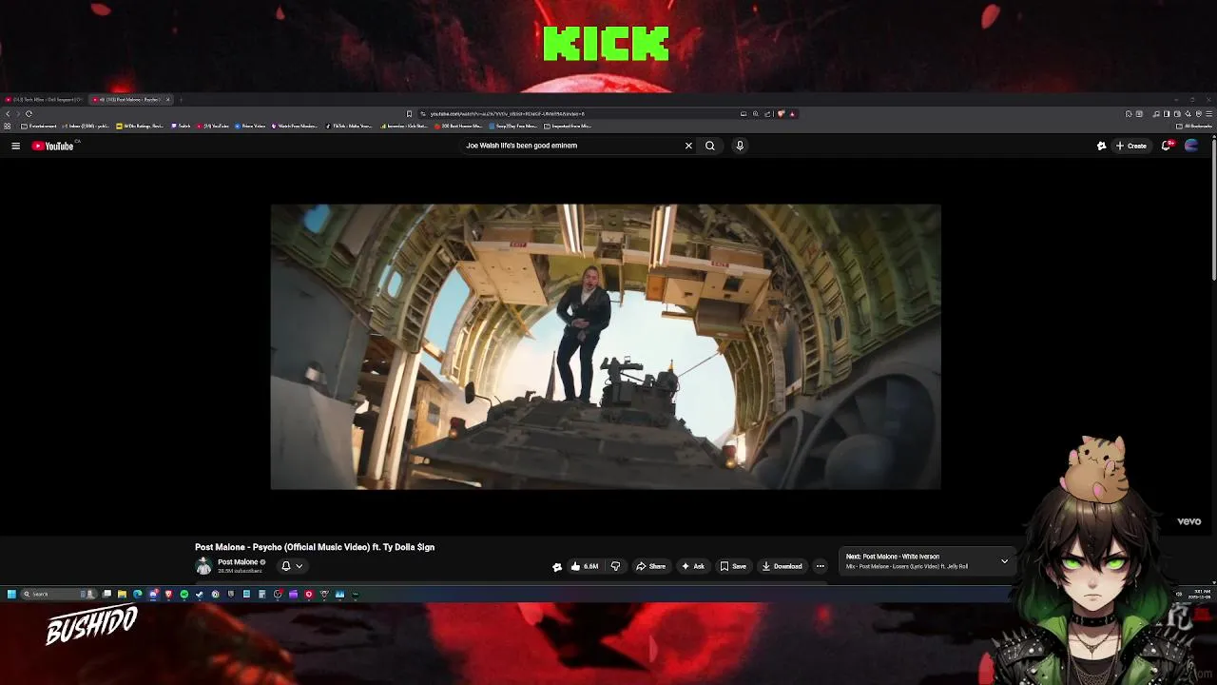Click the browser address bar URL
1217x685 pixels.
tap(507, 113)
